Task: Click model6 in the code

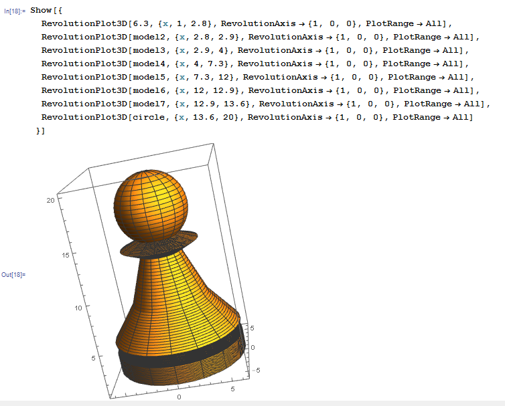Action: click(x=149, y=91)
